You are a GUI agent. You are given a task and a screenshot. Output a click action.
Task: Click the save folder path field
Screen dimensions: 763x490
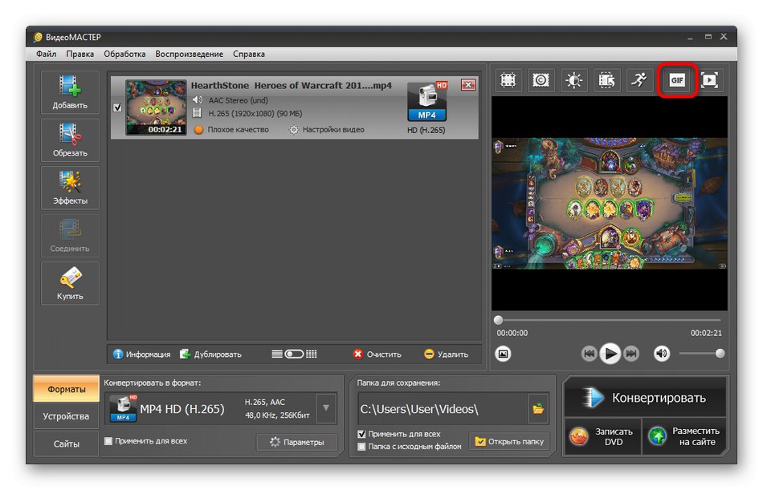(443, 409)
